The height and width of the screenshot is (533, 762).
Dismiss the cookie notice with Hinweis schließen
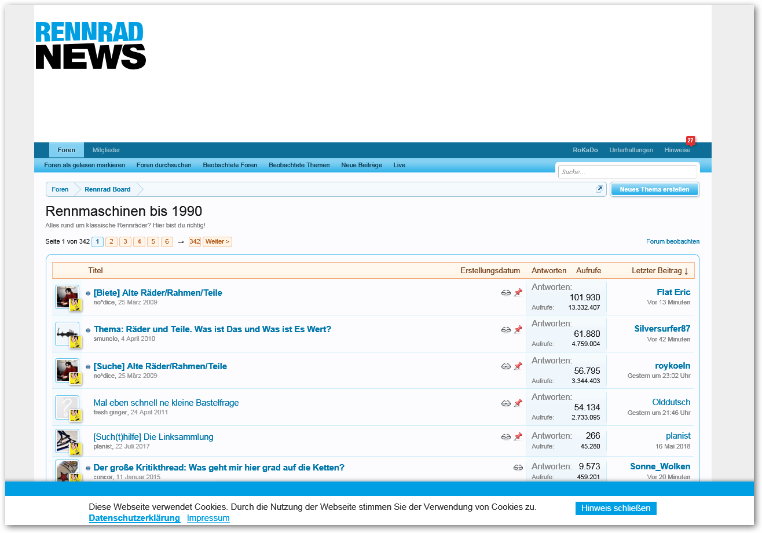(x=616, y=508)
